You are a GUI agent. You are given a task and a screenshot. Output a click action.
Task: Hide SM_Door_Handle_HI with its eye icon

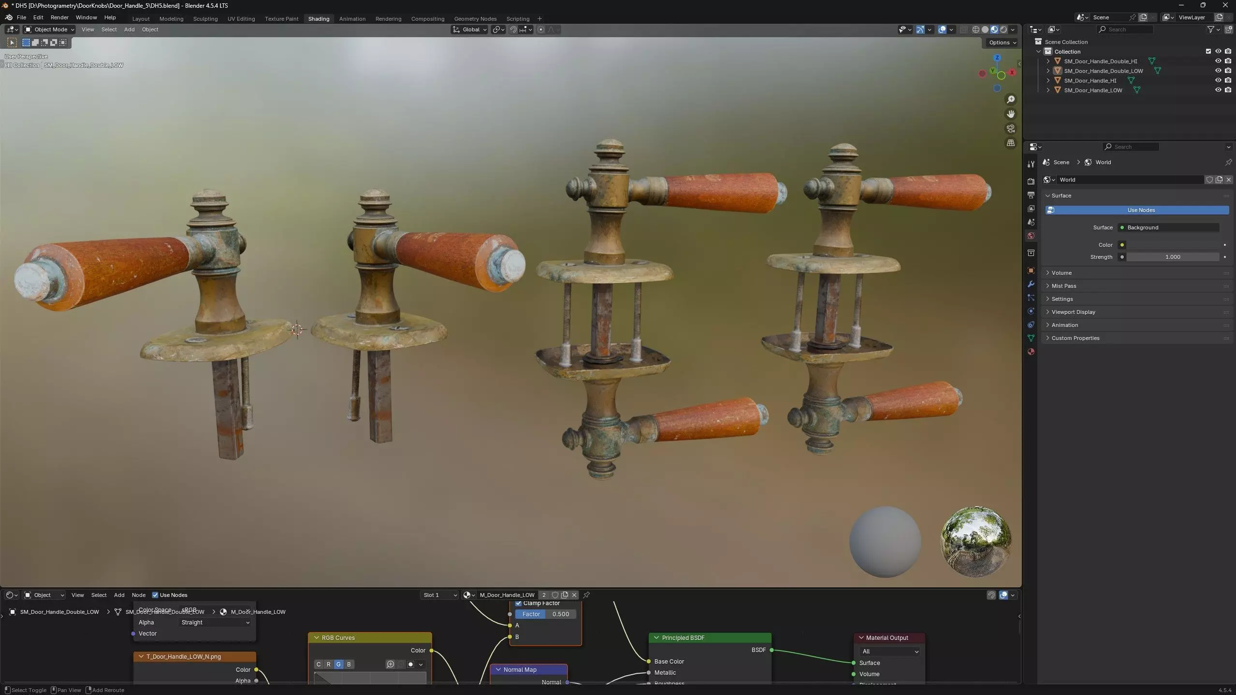1218,80
